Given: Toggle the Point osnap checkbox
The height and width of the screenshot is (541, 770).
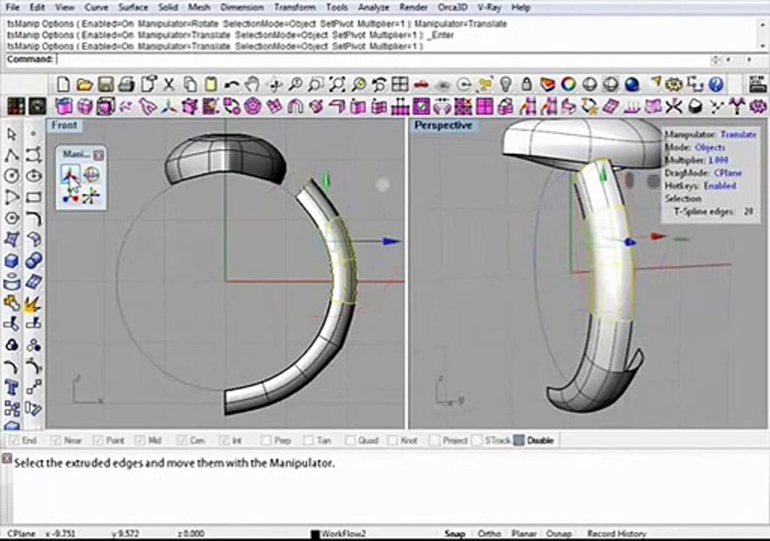Looking at the screenshot, I should [98, 440].
